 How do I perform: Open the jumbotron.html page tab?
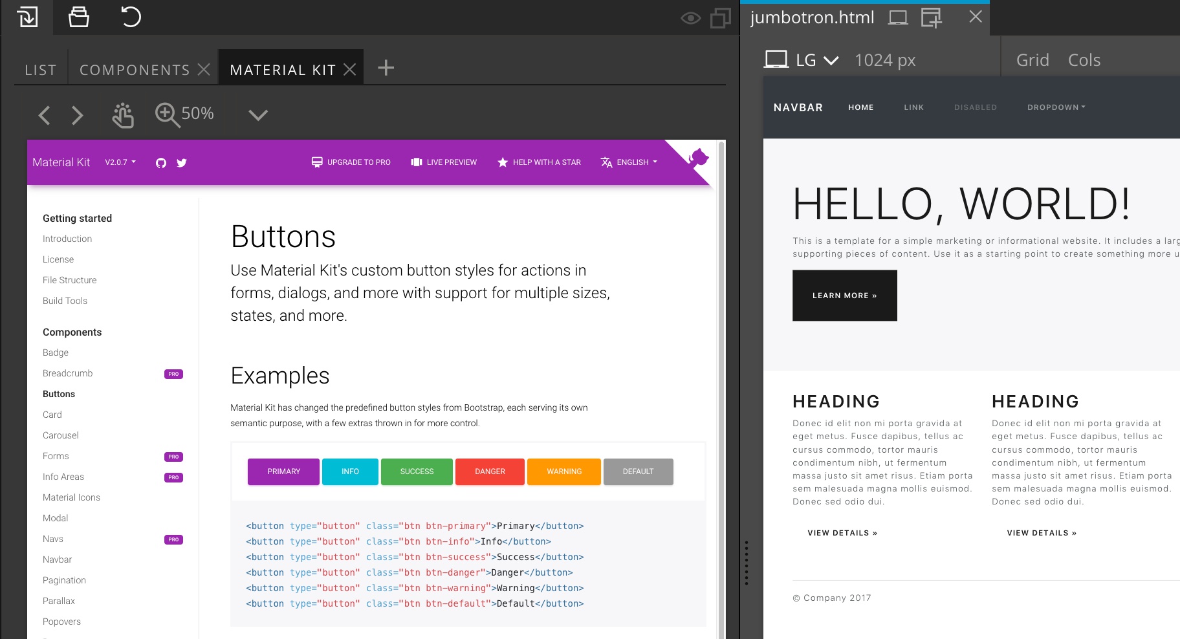click(x=812, y=17)
